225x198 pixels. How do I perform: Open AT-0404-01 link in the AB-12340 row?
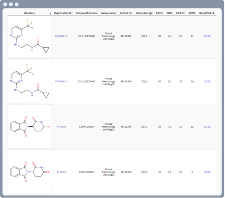(61, 81)
